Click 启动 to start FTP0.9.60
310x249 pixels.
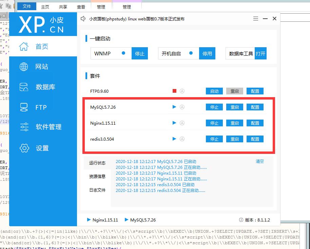[214, 91]
